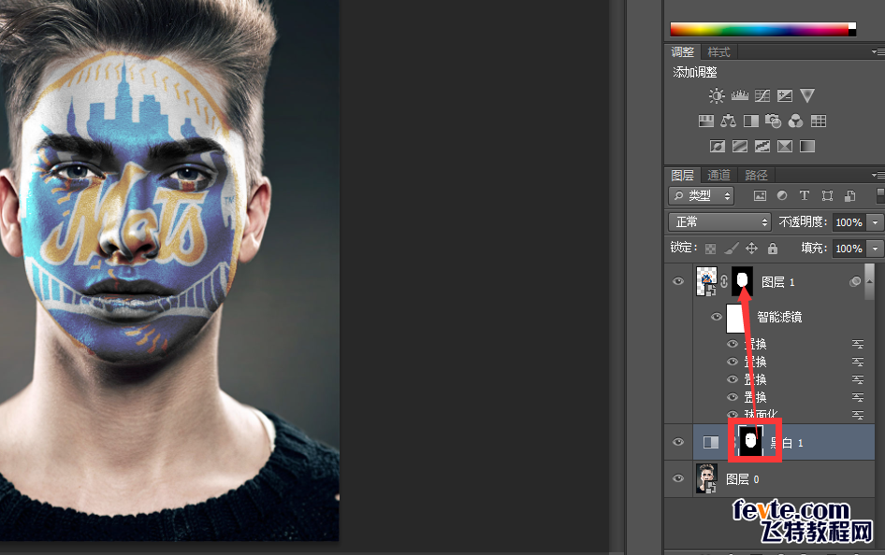The image size is (885, 555).
Task: Select the 图层 1 layer name
Action: click(x=777, y=282)
